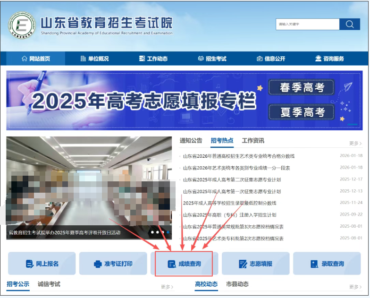Click the icon beside 工作动态
The image size is (370, 298).
142,59
